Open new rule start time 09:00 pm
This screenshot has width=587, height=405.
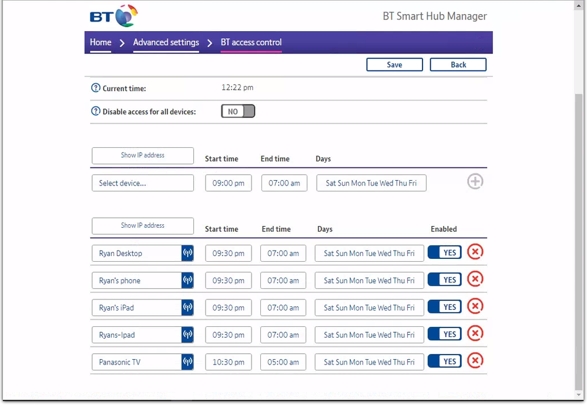(x=229, y=183)
